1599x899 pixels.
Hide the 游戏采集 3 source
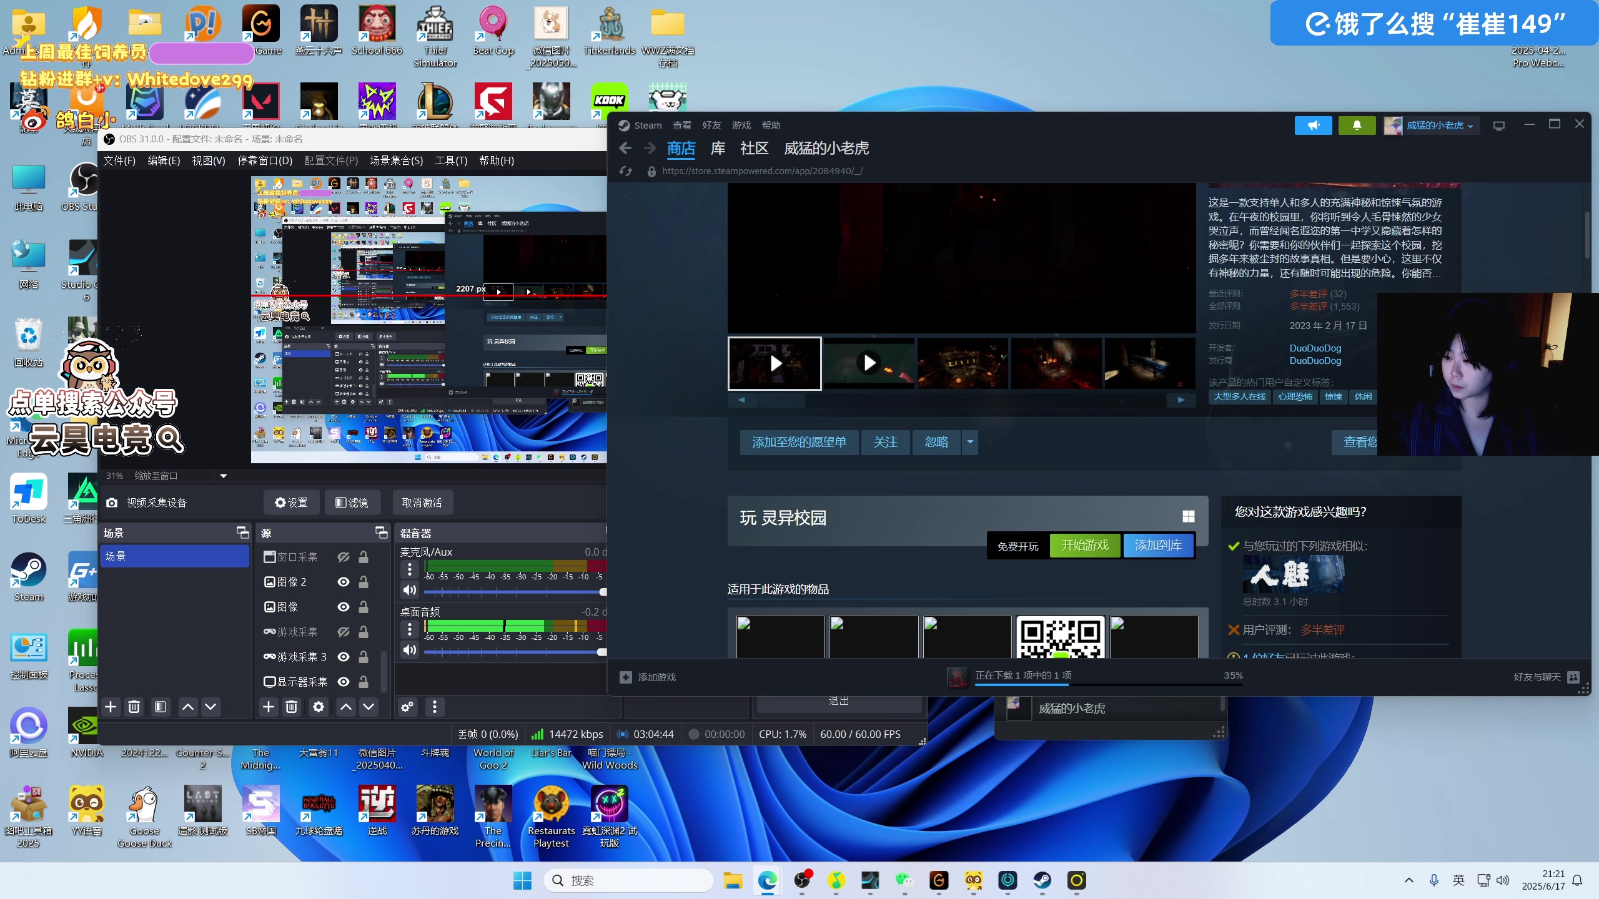pyautogui.click(x=344, y=657)
